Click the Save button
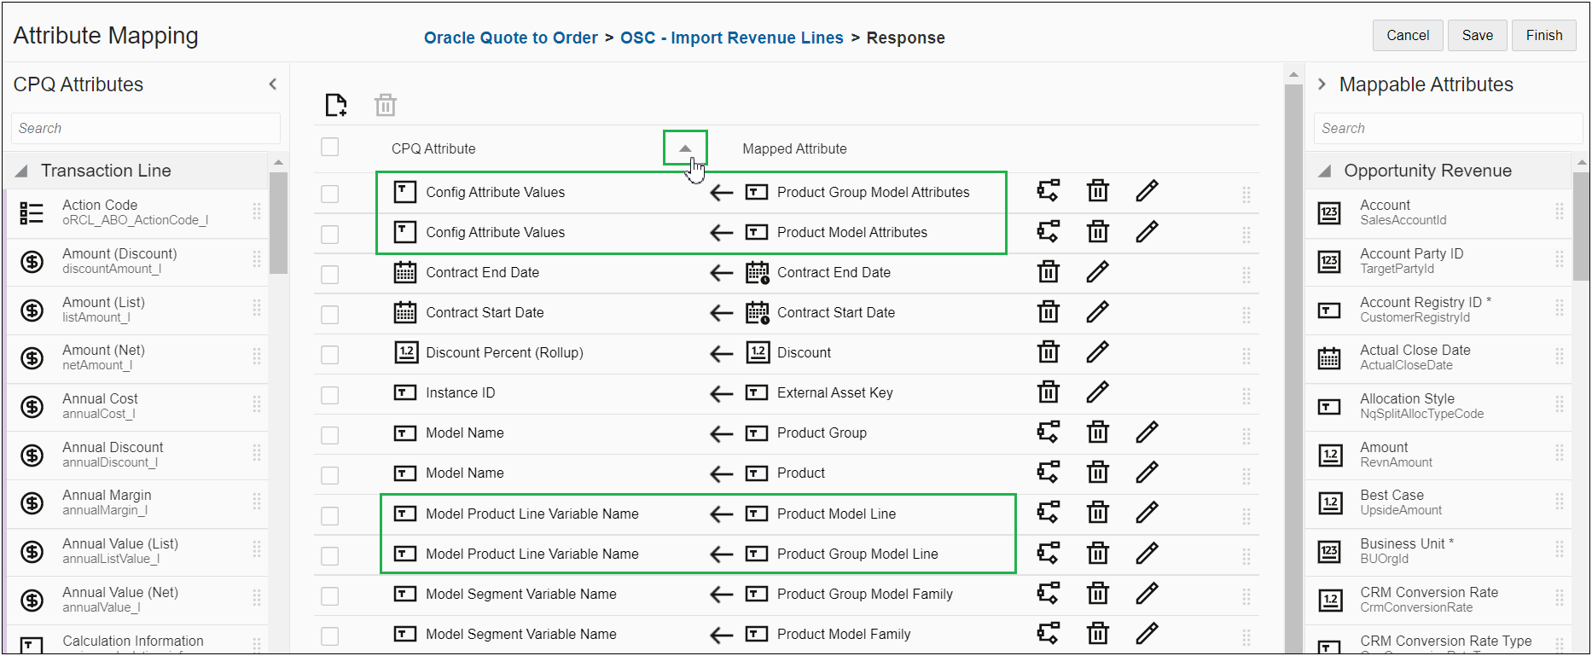The width and height of the screenshot is (1592, 656). 1477,35
